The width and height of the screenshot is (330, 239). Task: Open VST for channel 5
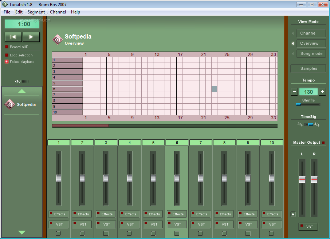(x=153, y=224)
